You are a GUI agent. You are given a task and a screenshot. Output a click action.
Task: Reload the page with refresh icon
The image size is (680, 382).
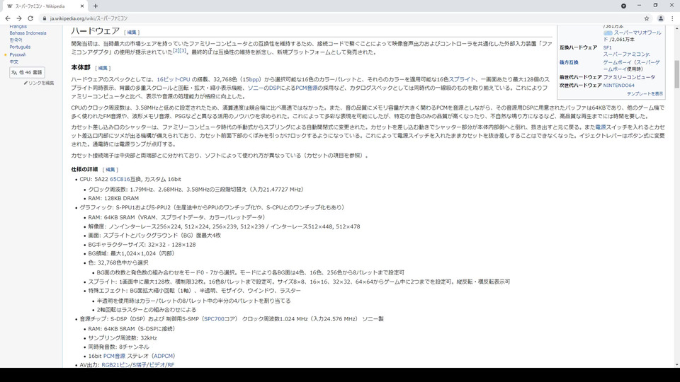tap(30, 18)
